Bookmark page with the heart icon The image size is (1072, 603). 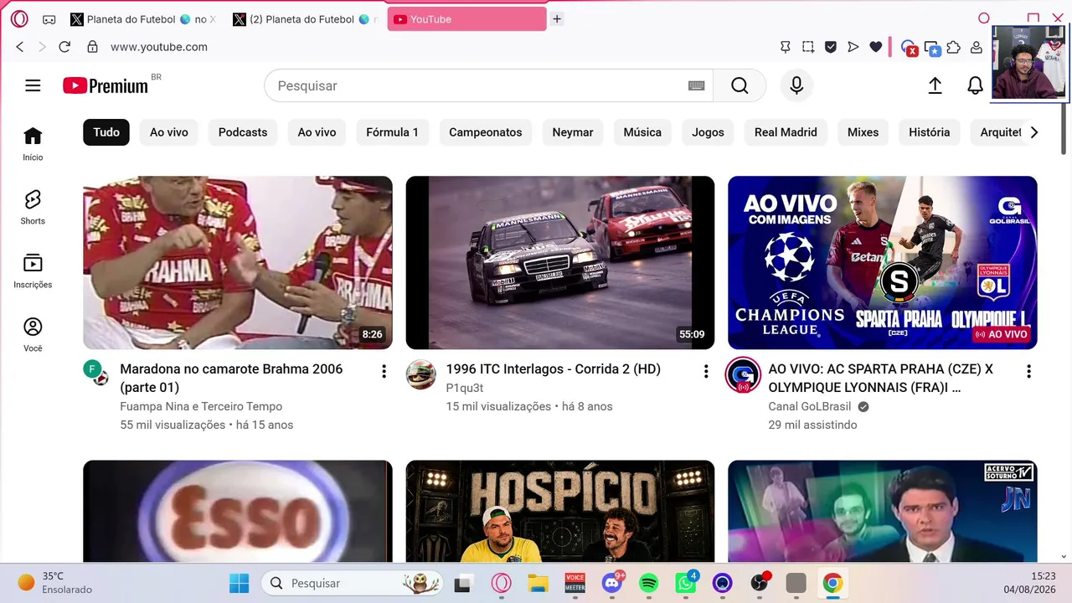pos(875,47)
